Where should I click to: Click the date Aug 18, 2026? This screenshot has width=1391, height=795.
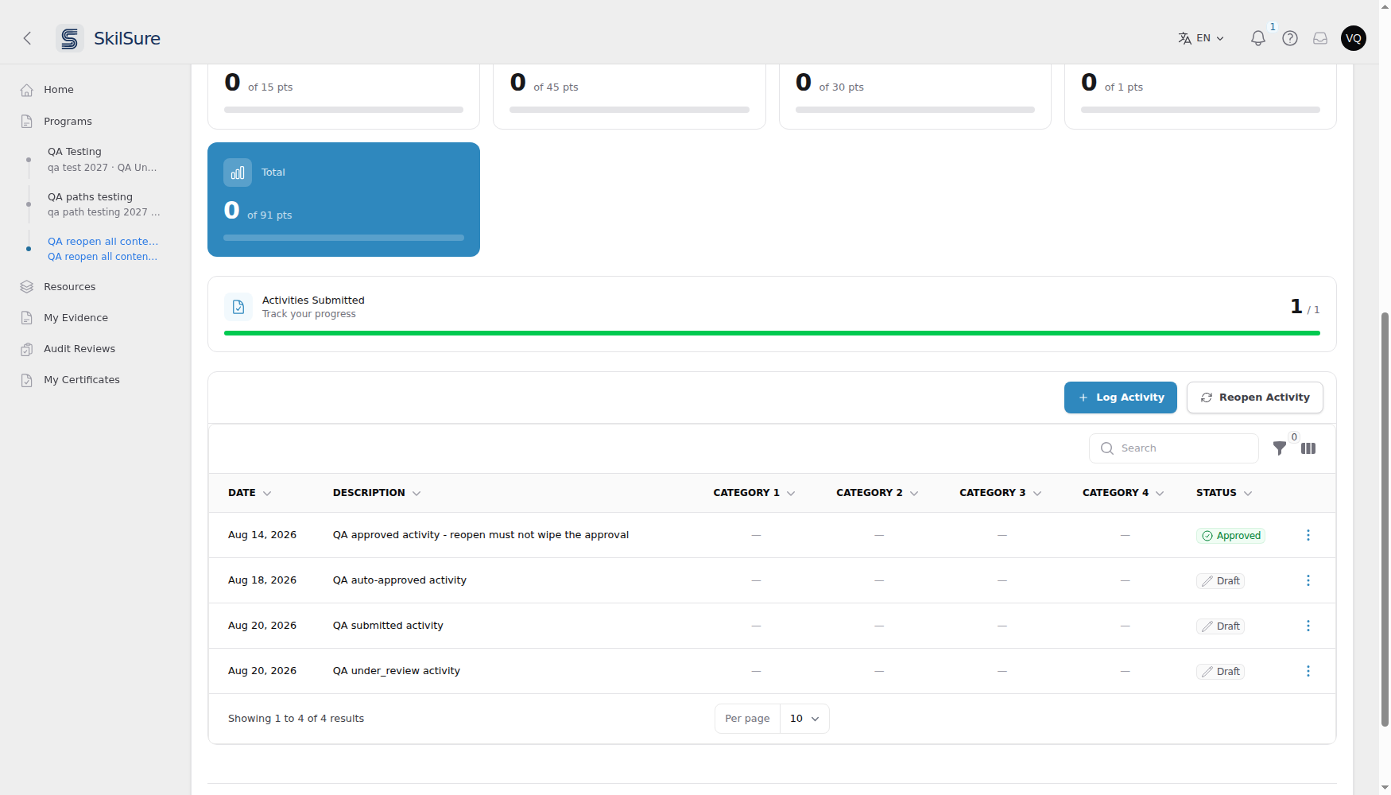point(262,580)
